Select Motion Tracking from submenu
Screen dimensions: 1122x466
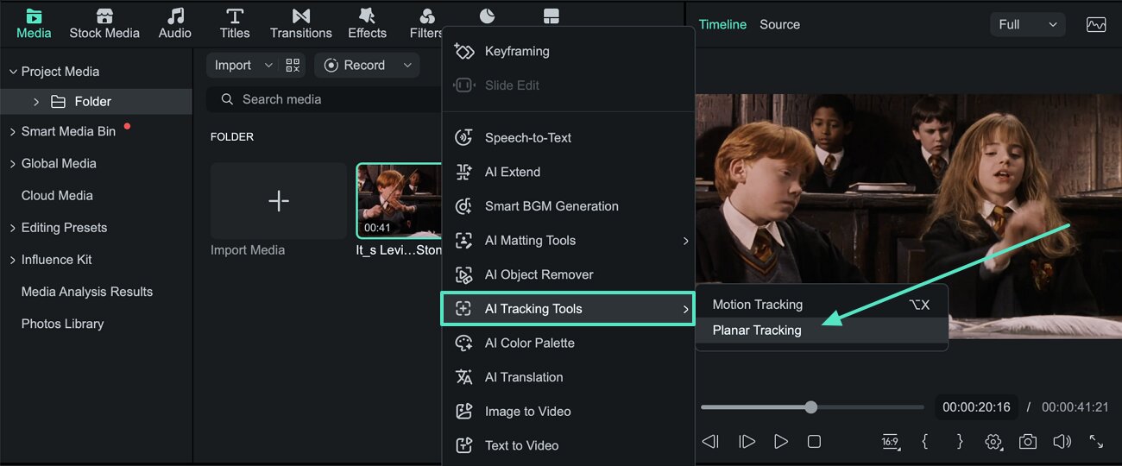point(822,305)
